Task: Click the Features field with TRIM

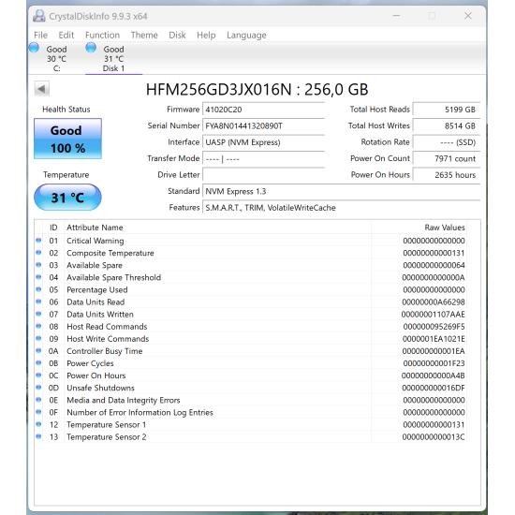Action: coord(341,208)
